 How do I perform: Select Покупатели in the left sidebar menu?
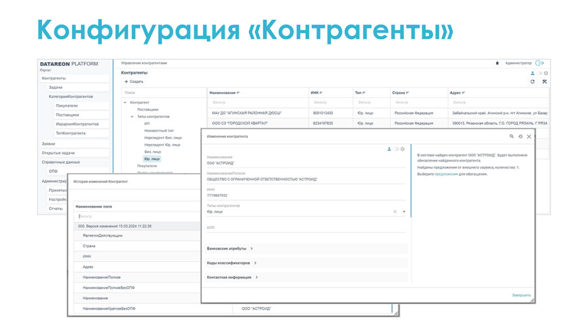tap(66, 105)
